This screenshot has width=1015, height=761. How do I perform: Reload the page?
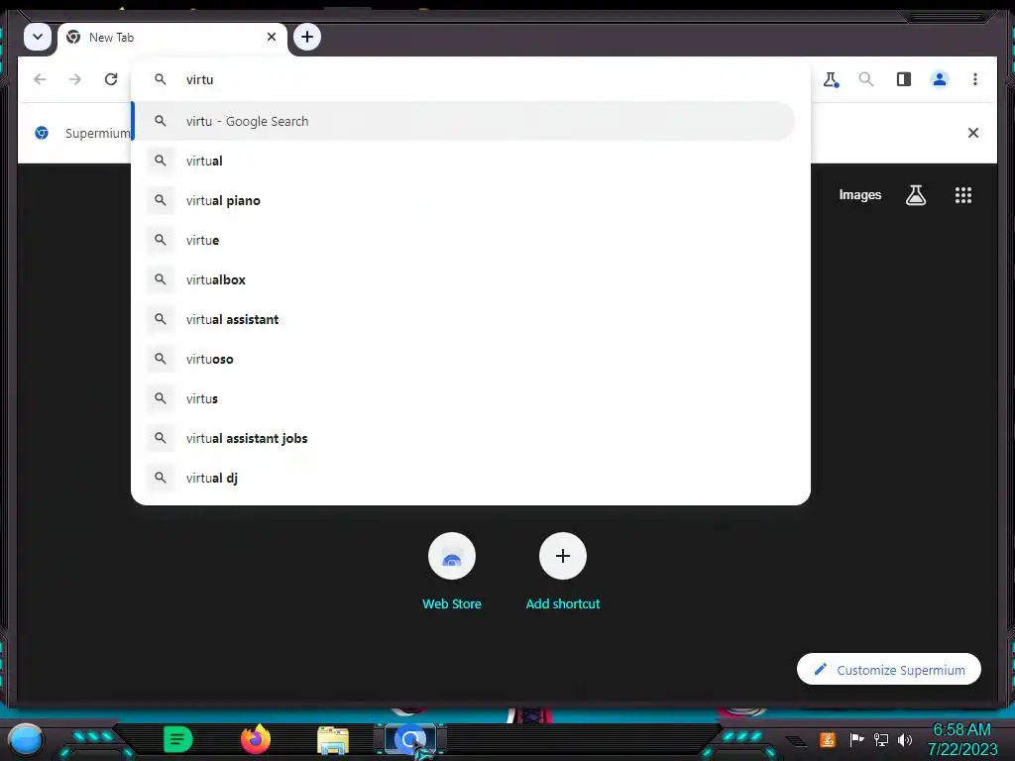pos(111,79)
